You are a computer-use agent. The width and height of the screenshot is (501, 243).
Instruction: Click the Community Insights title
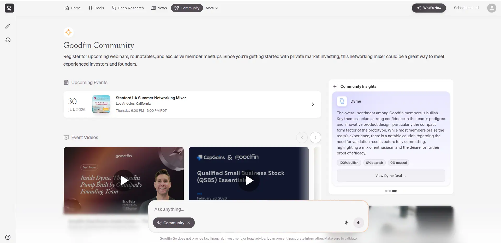coord(358,86)
